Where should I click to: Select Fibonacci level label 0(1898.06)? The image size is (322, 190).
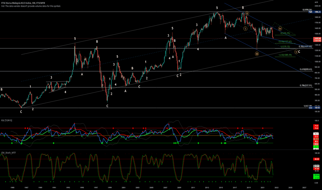(x=307, y=10)
